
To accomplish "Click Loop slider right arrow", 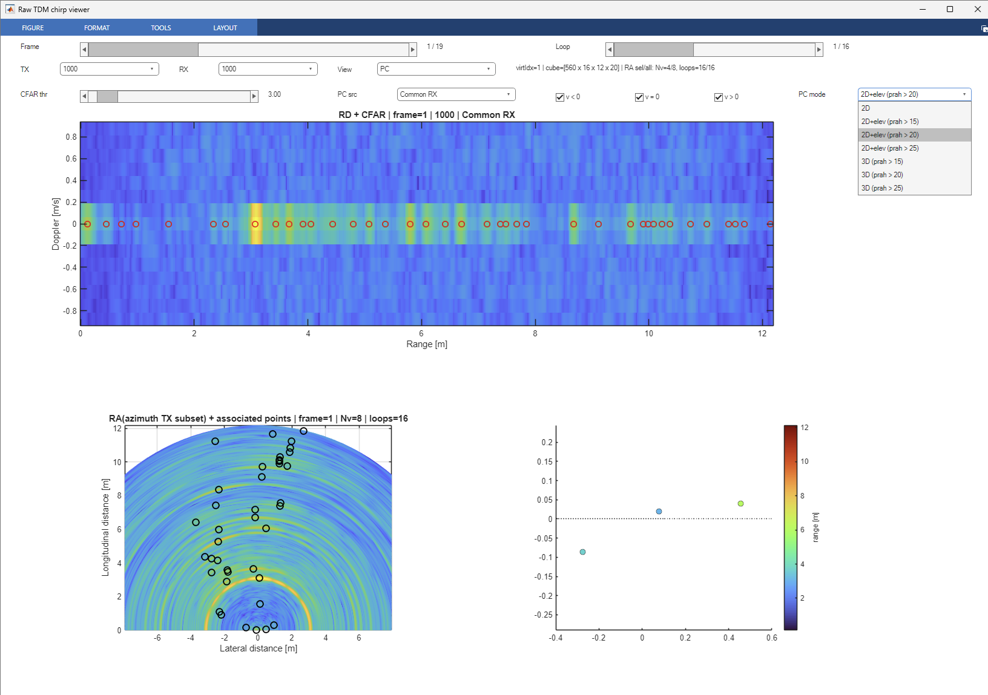I will (819, 50).
